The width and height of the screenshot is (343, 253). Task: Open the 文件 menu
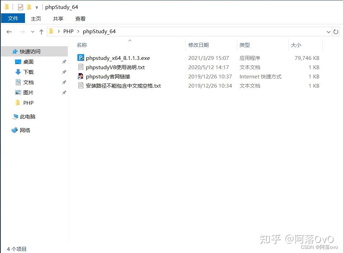coord(13,18)
